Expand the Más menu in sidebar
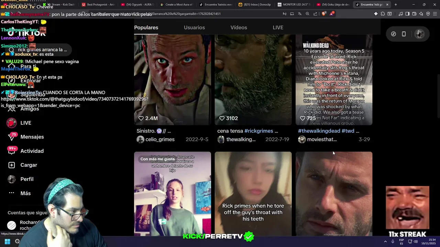The image size is (440, 247). pos(20,193)
